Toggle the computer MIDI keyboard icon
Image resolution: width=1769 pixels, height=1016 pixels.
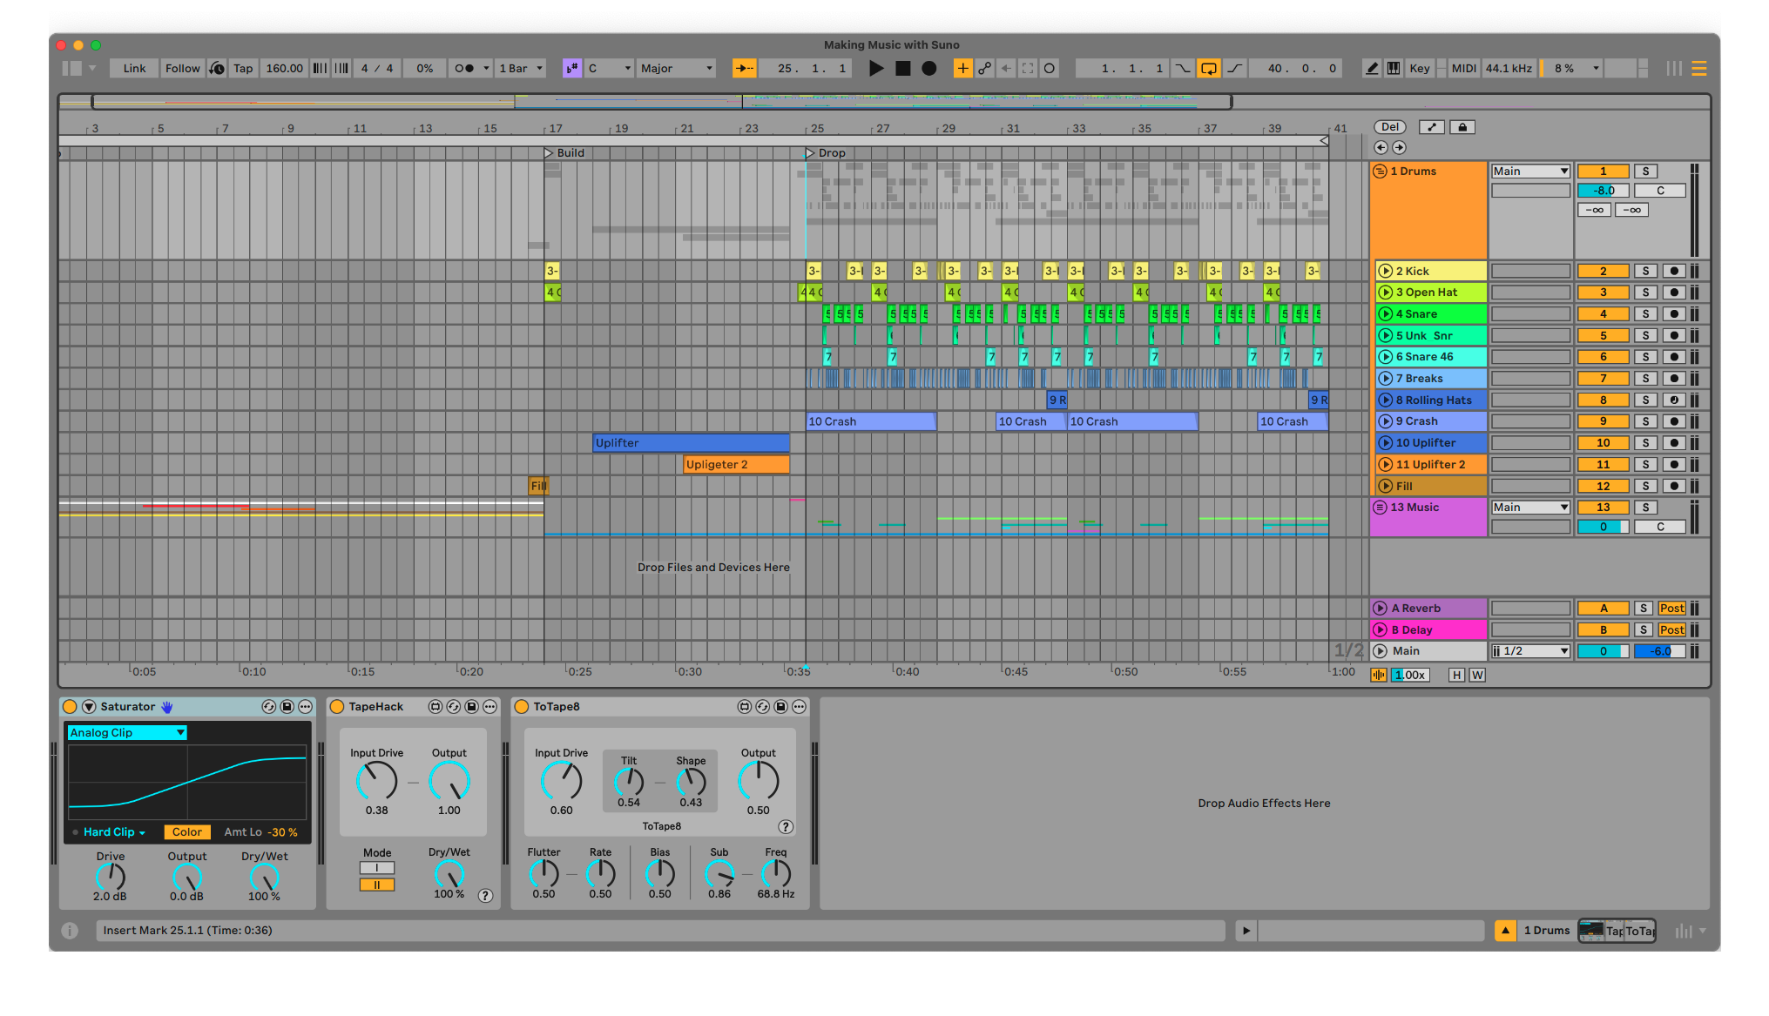pyautogui.click(x=1394, y=68)
